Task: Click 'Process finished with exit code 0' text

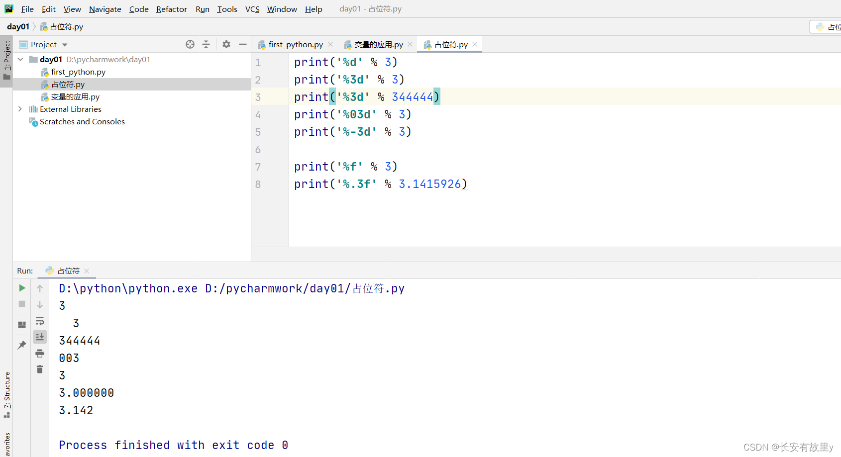Action: (x=173, y=445)
